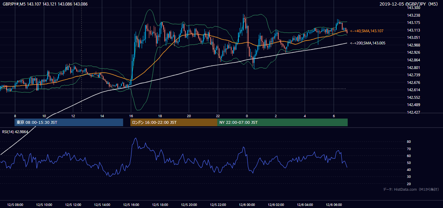The height and width of the screenshot is (208, 443).
Task: Click the 12/5 18:00 bottom time label
Action: [160, 205]
